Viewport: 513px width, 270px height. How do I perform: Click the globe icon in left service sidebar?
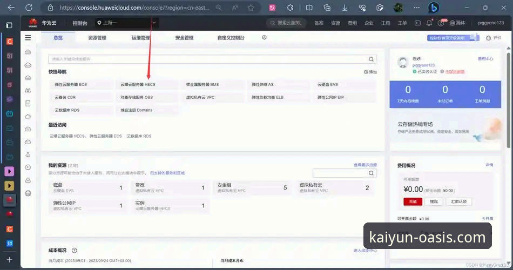pos(28,193)
